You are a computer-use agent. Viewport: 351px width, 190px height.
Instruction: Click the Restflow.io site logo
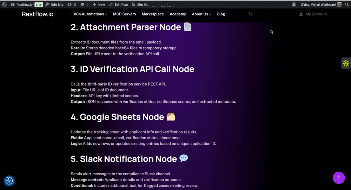[x=38, y=14]
